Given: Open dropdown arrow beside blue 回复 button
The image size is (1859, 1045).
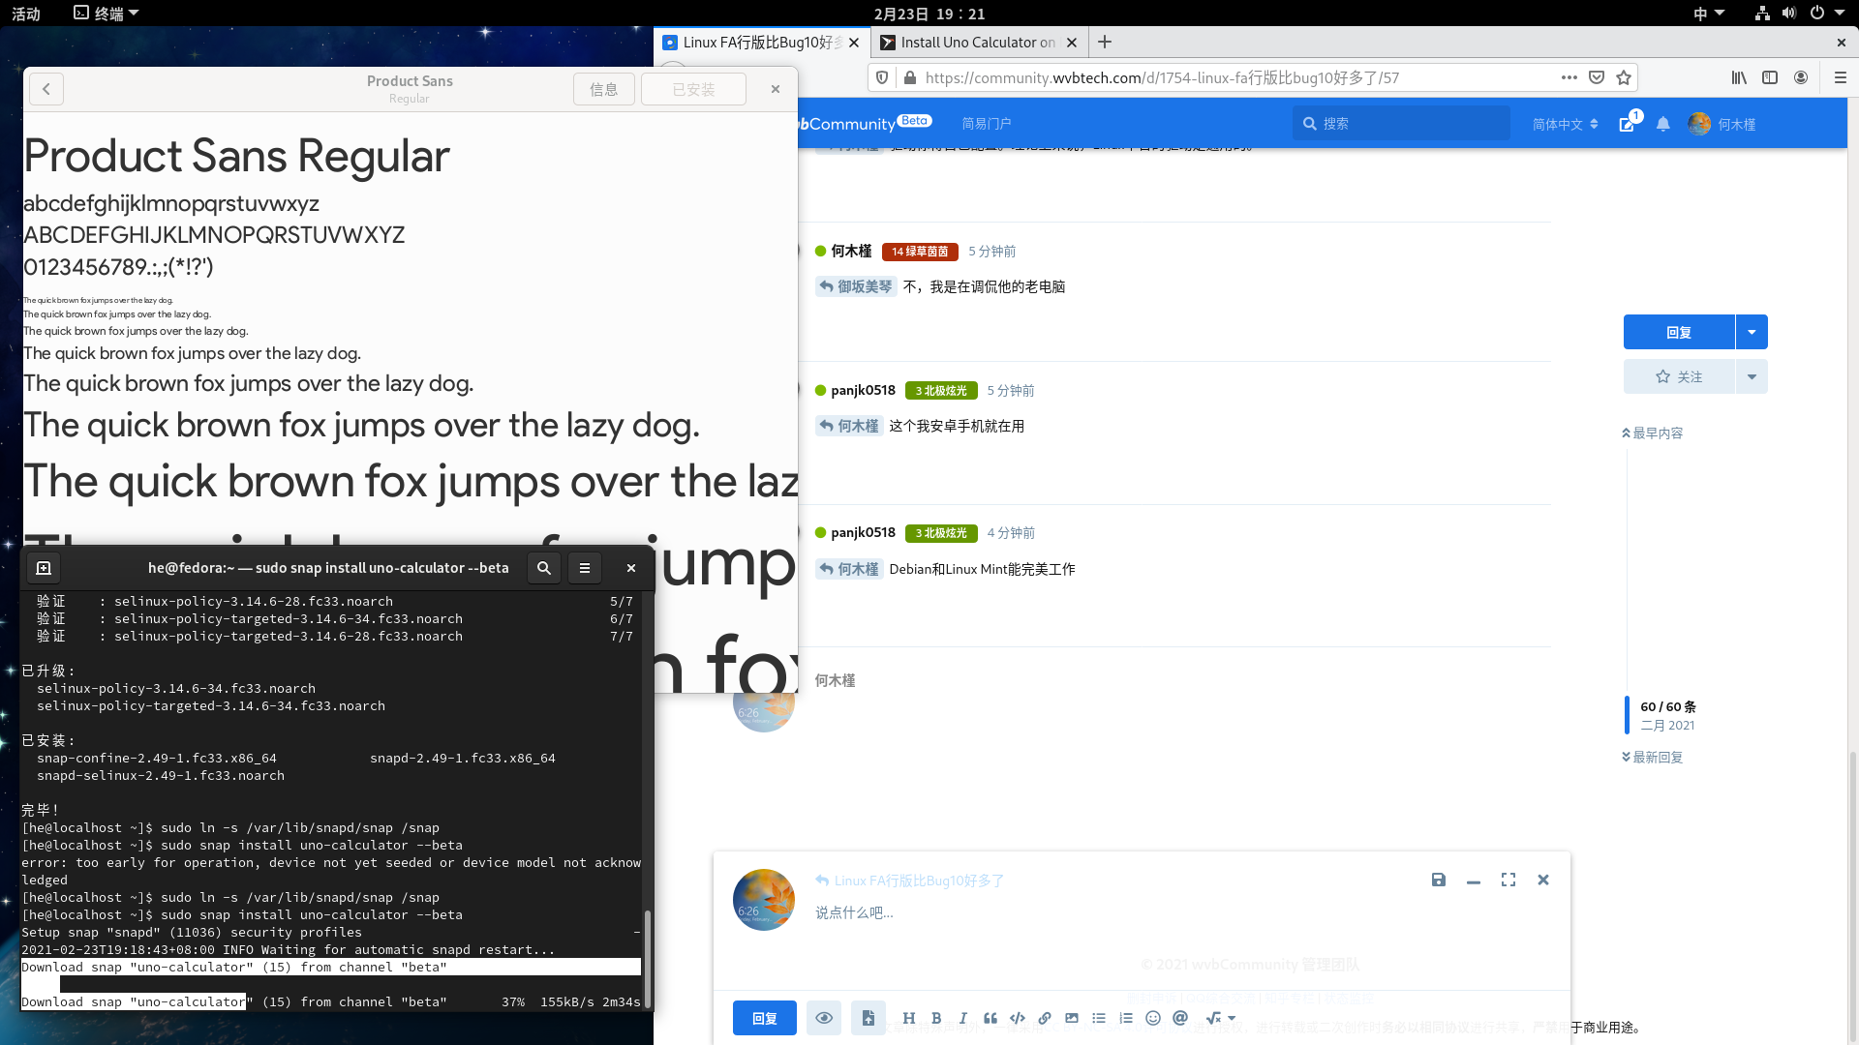Looking at the screenshot, I should point(1752,332).
